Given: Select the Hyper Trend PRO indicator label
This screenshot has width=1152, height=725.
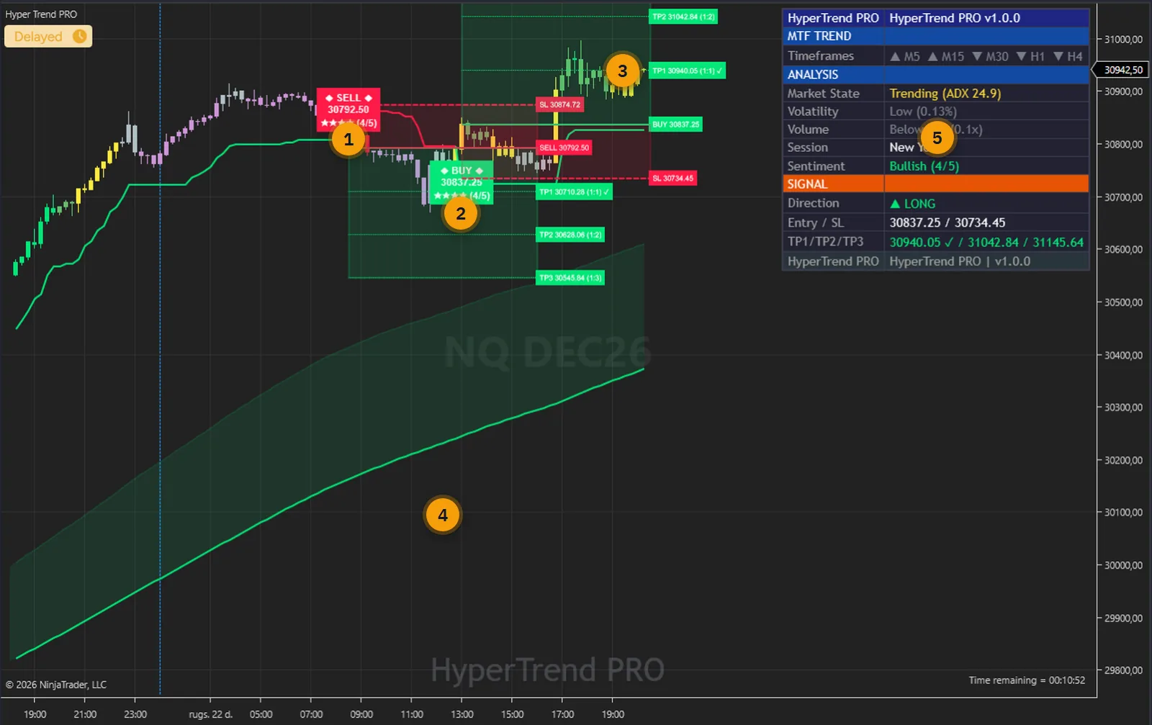Looking at the screenshot, I should (41, 14).
